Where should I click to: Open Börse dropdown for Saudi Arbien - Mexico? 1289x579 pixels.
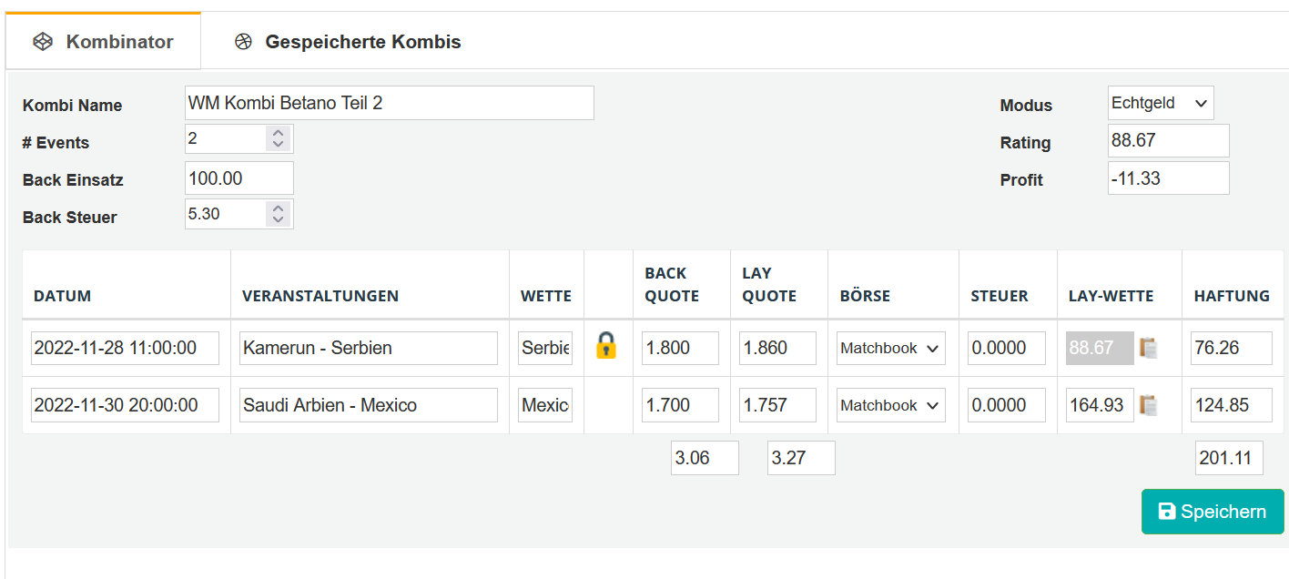pyautogui.click(x=890, y=405)
